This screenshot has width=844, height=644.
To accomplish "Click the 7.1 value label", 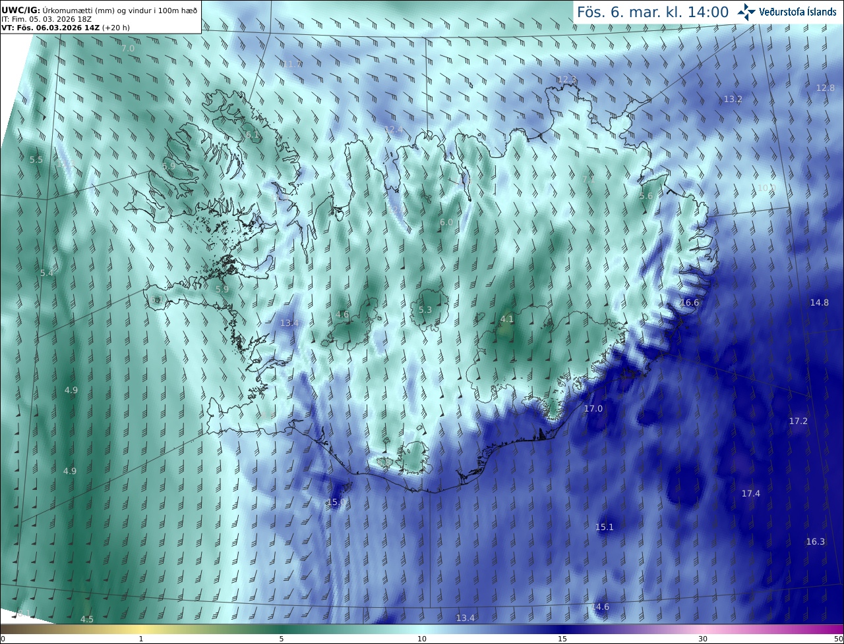I will click(589, 179).
